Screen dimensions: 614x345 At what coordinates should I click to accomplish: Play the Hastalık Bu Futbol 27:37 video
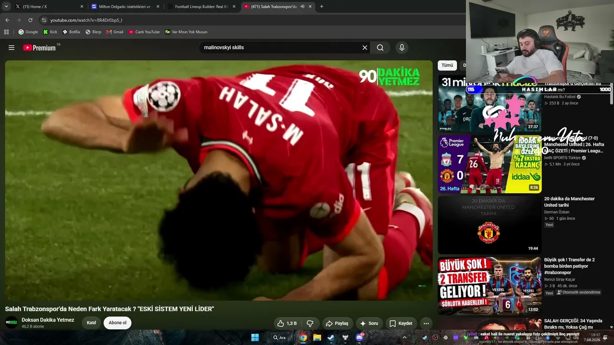tap(489, 103)
